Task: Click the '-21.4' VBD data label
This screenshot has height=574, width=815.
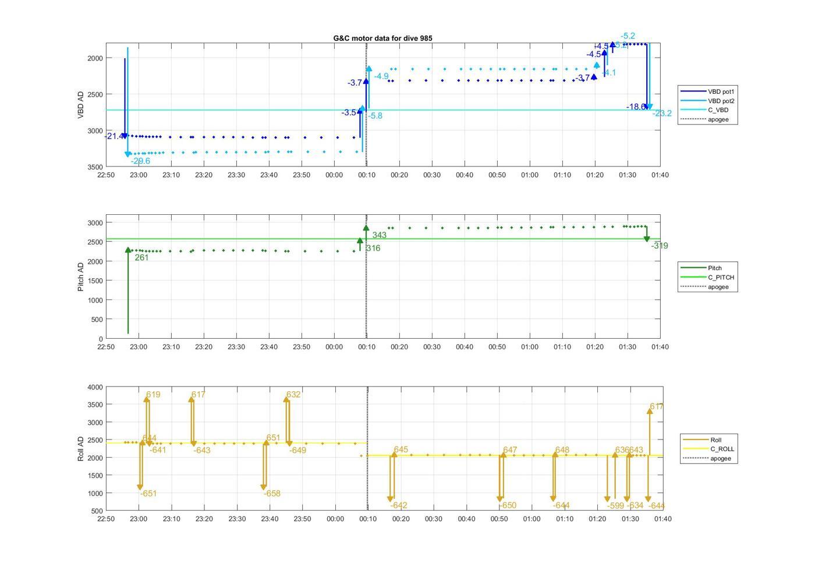Action: point(114,136)
